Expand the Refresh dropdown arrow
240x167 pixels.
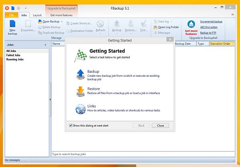point(100,34)
